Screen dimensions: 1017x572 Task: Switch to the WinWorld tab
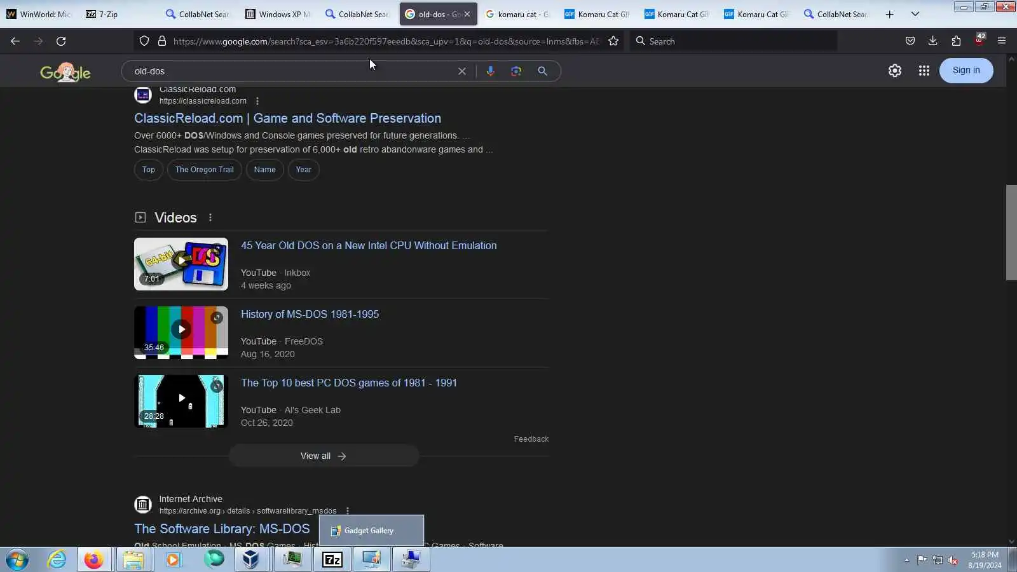coord(39,14)
